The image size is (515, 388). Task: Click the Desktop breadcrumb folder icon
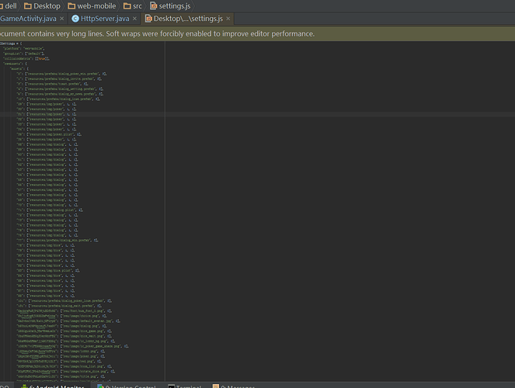[x=28, y=6]
